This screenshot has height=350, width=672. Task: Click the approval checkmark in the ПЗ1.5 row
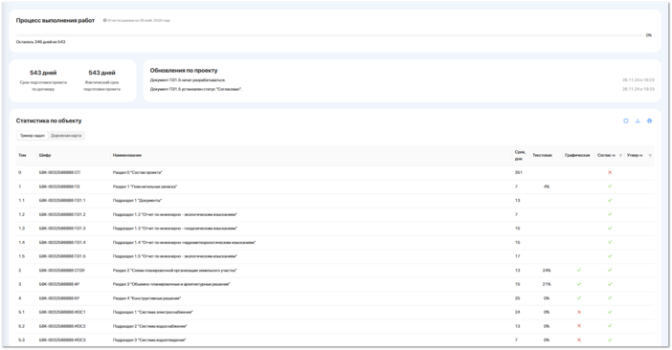point(610,256)
